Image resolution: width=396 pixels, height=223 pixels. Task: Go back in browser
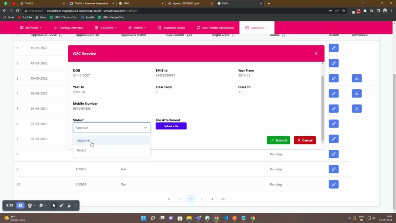click(4, 11)
